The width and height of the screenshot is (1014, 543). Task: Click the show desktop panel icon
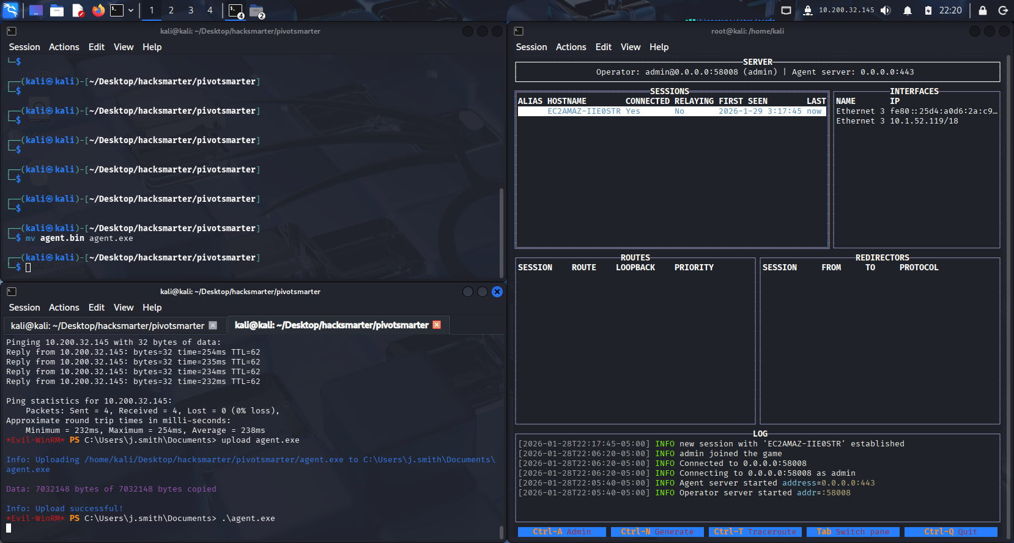pos(36,10)
